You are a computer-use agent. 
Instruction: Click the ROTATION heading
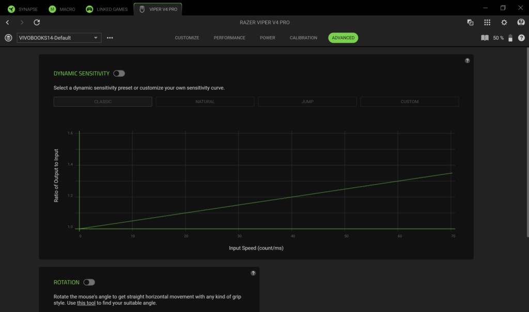pyautogui.click(x=67, y=283)
